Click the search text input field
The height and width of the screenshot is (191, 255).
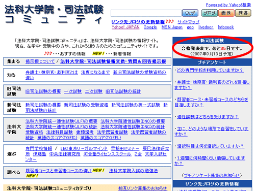(x=146, y=13)
